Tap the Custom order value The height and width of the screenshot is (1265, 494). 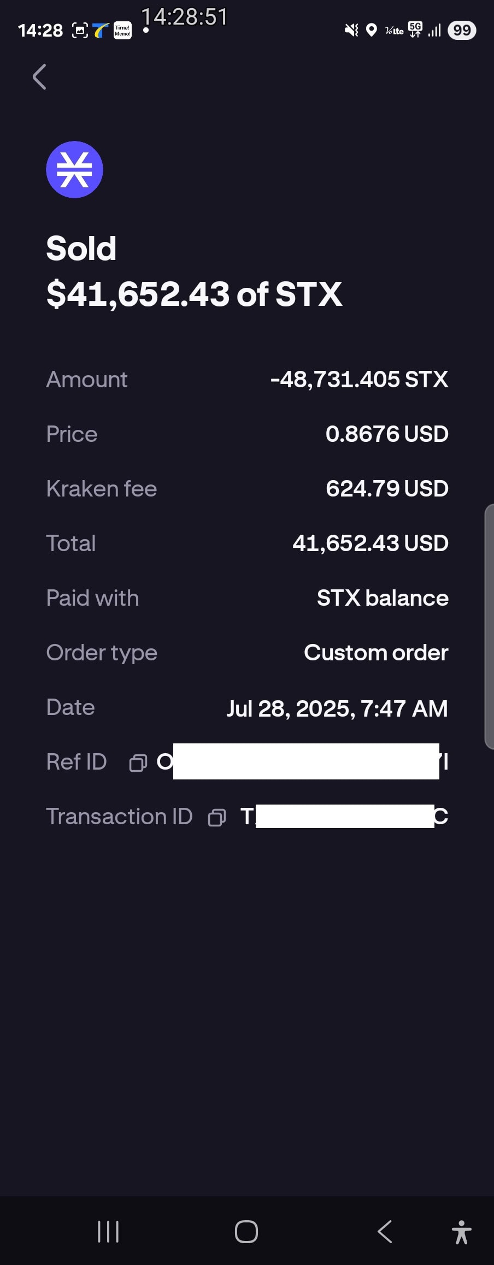pyautogui.click(x=376, y=653)
